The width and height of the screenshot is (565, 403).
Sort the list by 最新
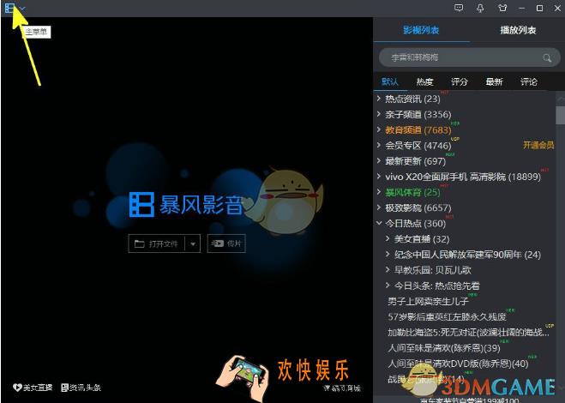pyautogui.click(x=494, y=81)
